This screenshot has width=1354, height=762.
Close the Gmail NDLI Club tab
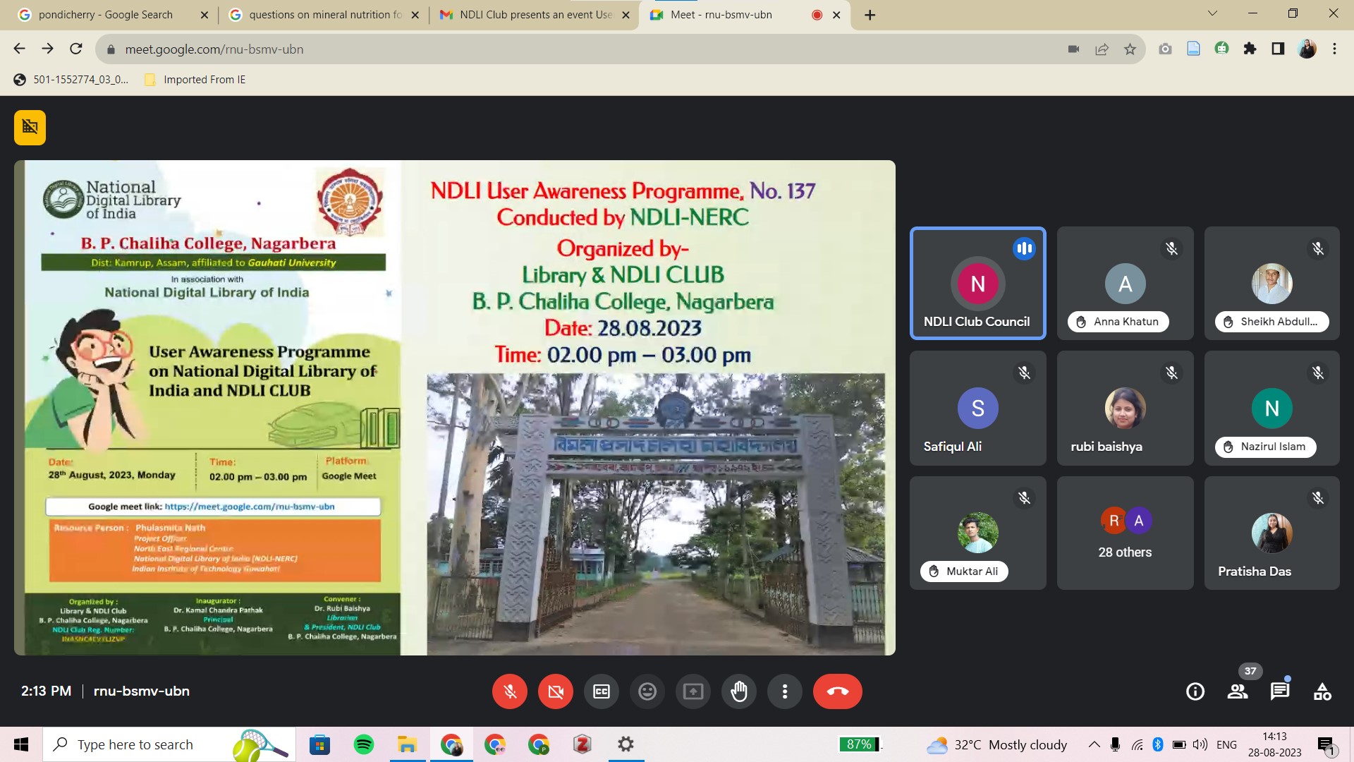click(x=626, y=15)
